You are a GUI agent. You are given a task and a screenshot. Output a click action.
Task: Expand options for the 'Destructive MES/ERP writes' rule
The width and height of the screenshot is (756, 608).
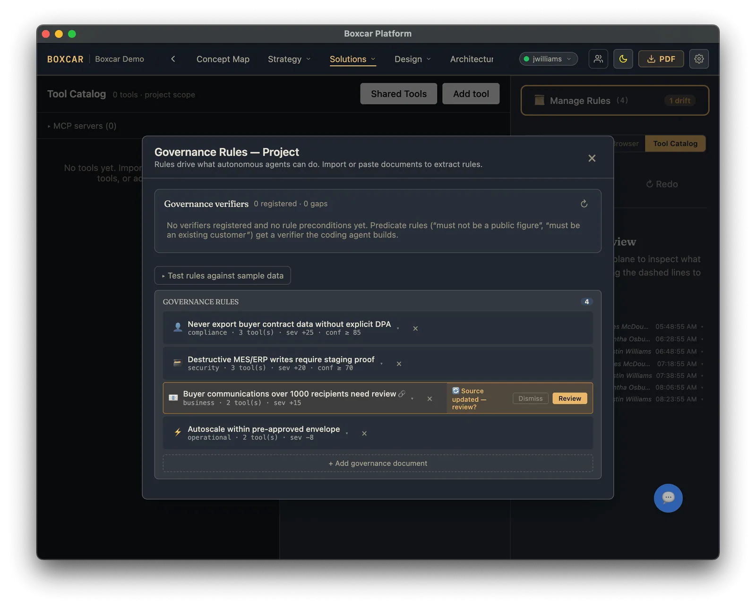381,364
